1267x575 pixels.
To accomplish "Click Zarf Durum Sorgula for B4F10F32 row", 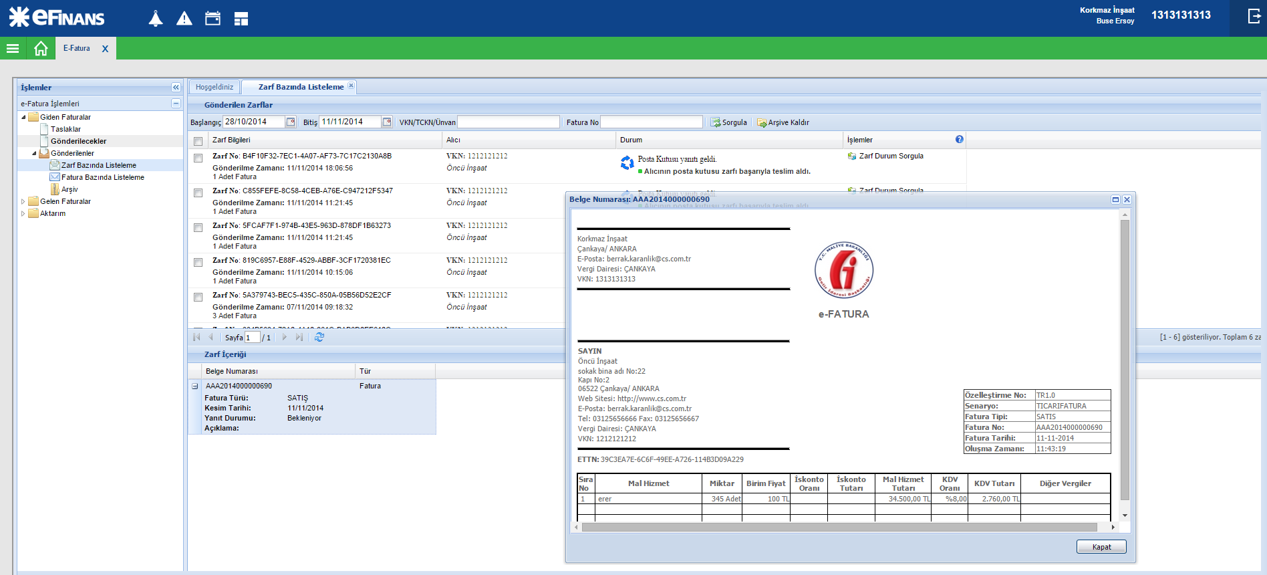I will (885, 156).
